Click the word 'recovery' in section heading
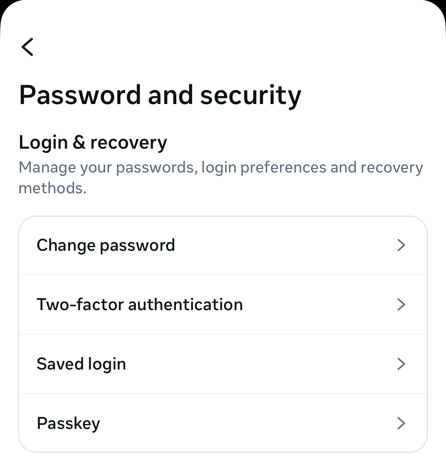Image resolution: width=446 pixels, height=469 pixels. pyautogui.click(x=128, y=143)
